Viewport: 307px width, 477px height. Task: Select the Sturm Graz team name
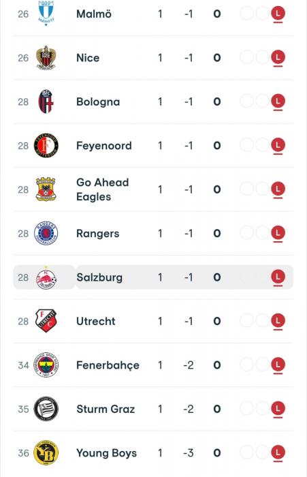[106, 409]
